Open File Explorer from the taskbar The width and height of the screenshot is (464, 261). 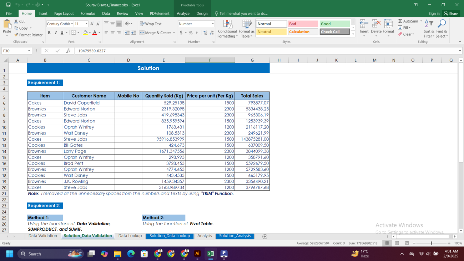(x=118, y=254)
